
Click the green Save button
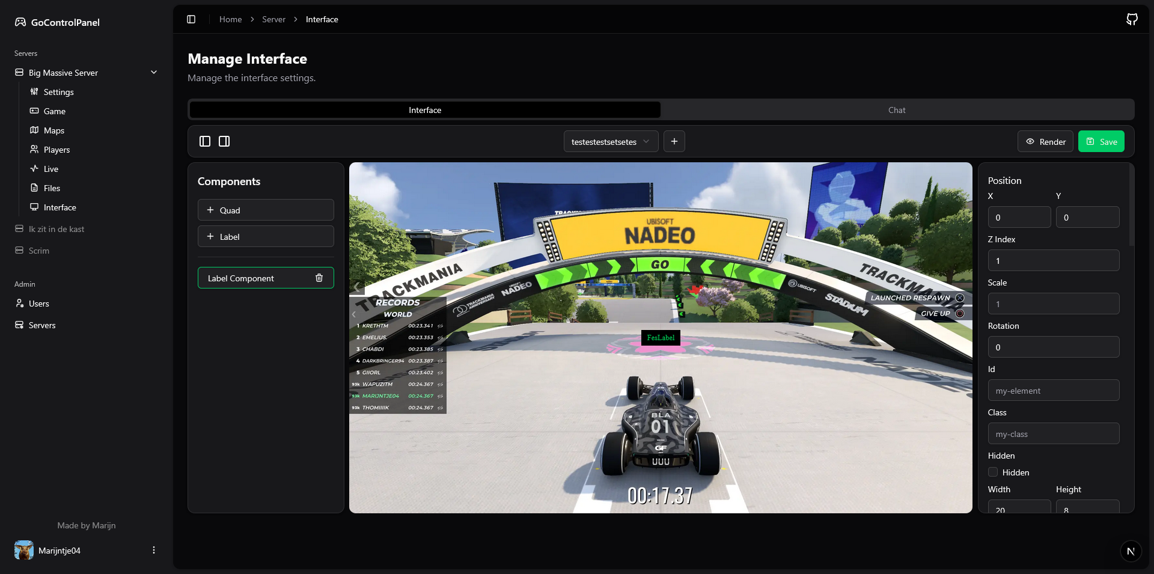(1101, 142)
